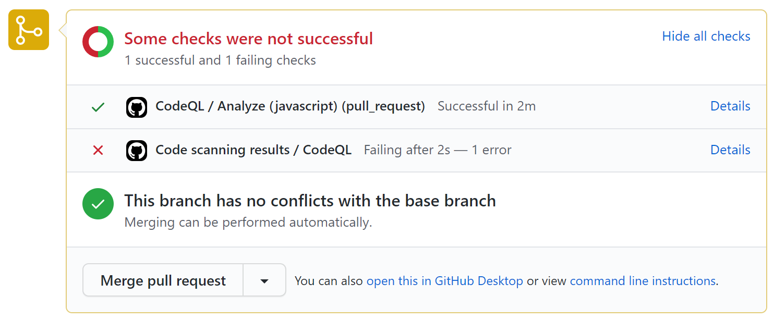View command line instructions for merging

point(642,280)
